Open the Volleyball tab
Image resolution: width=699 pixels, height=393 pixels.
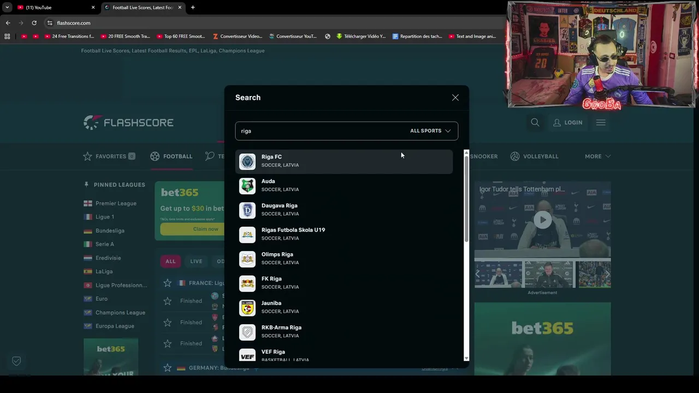[535, 156]
